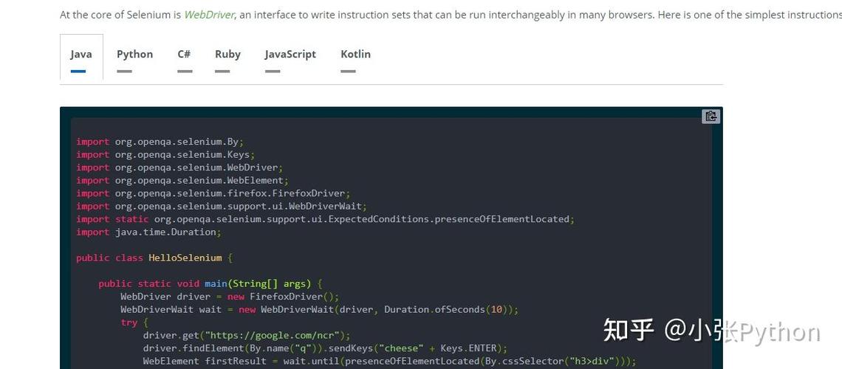
Task: Click the HelloSelenium class name
Action: pos(185,258)
